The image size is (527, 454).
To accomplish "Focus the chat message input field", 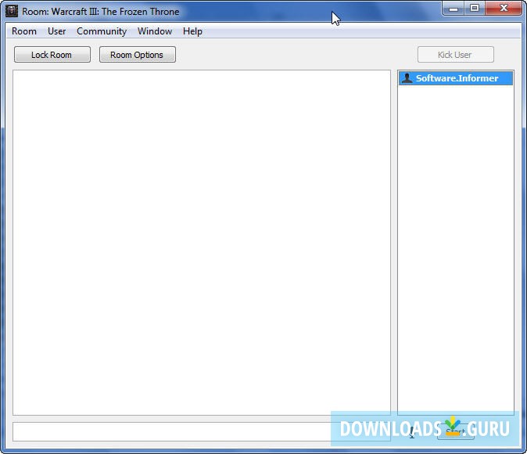I will 202,432.
